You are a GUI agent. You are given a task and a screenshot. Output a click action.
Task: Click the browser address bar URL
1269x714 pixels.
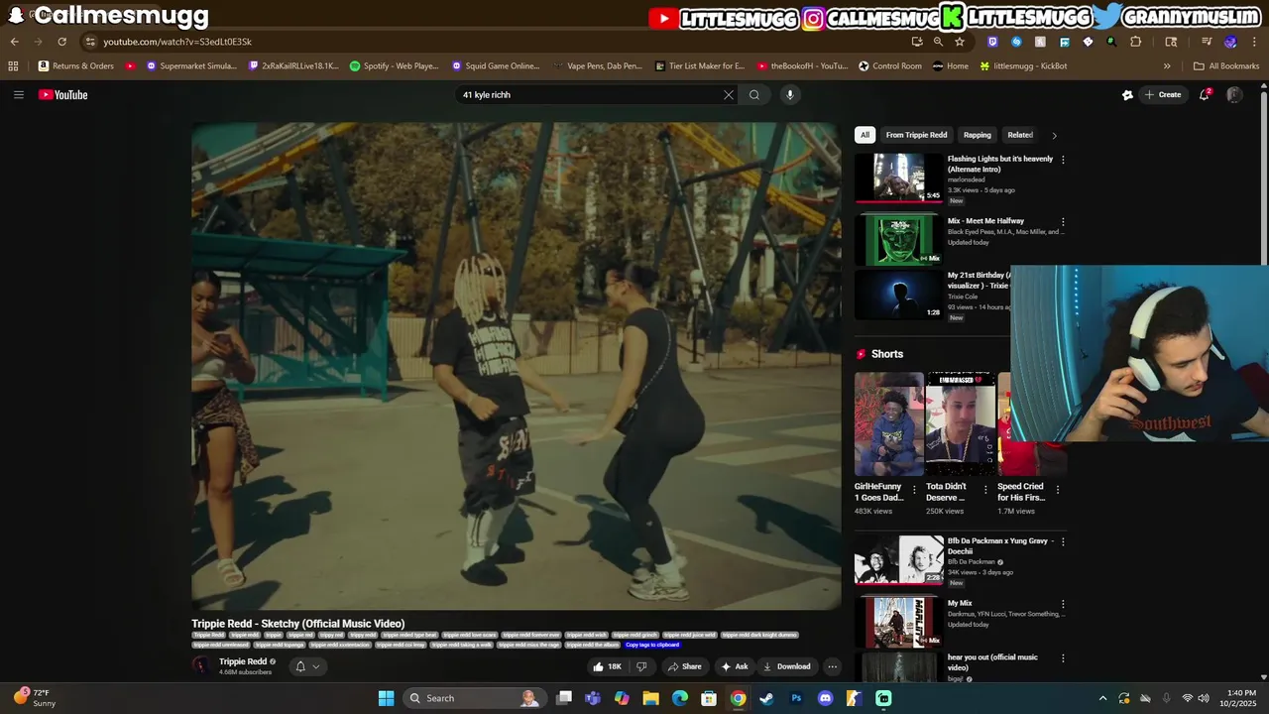click(x=177, y=42)
